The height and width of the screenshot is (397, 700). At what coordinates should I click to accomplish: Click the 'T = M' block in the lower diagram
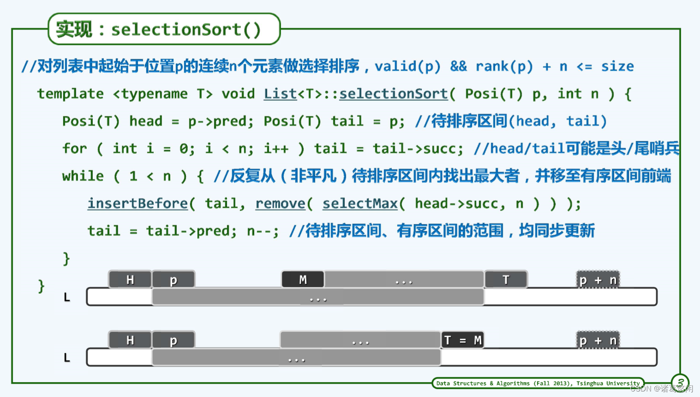pyautogui.click(x=462, y=340)
